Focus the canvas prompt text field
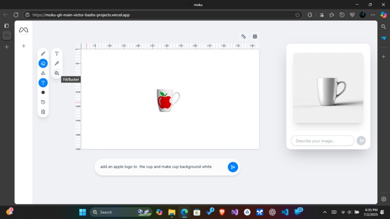Screen dimensions: 390x219 161,167
